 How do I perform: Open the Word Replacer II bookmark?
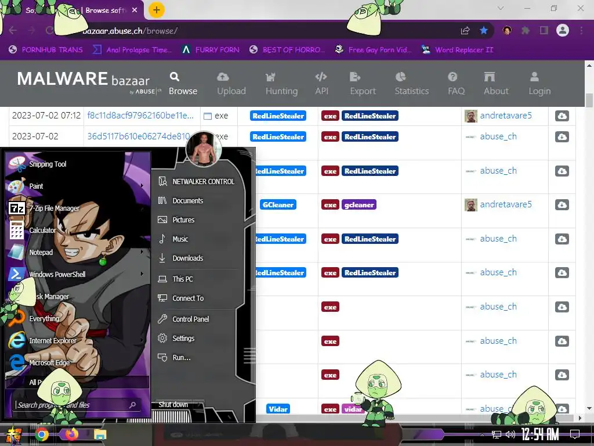pos(457,50)
